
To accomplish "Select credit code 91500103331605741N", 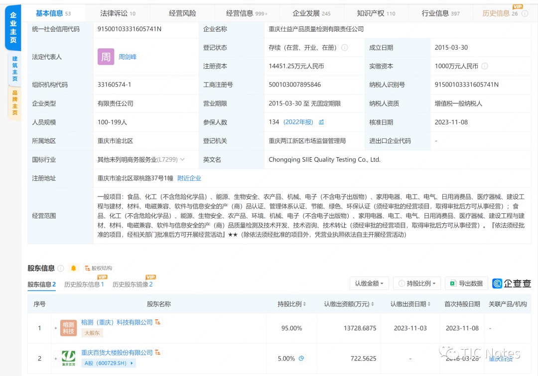I will point(130,29).
